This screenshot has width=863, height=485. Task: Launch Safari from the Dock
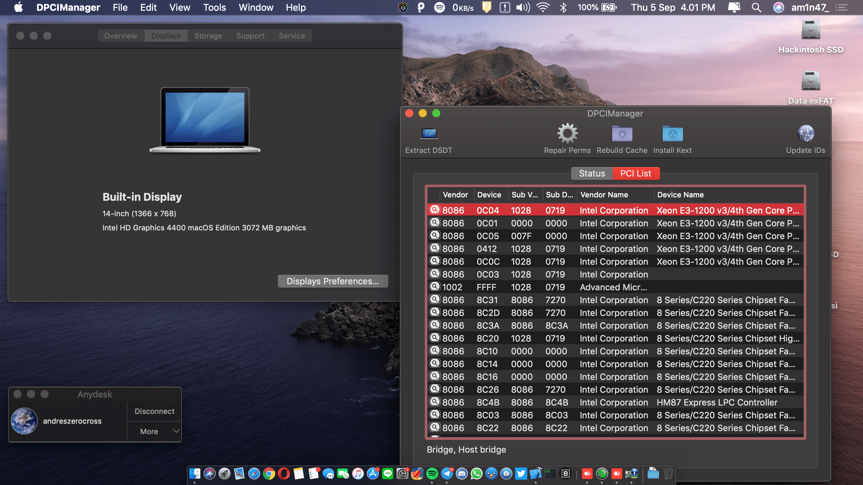click(x=254, y=474)
